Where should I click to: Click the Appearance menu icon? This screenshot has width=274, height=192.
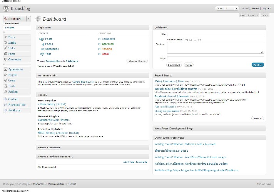6,69
